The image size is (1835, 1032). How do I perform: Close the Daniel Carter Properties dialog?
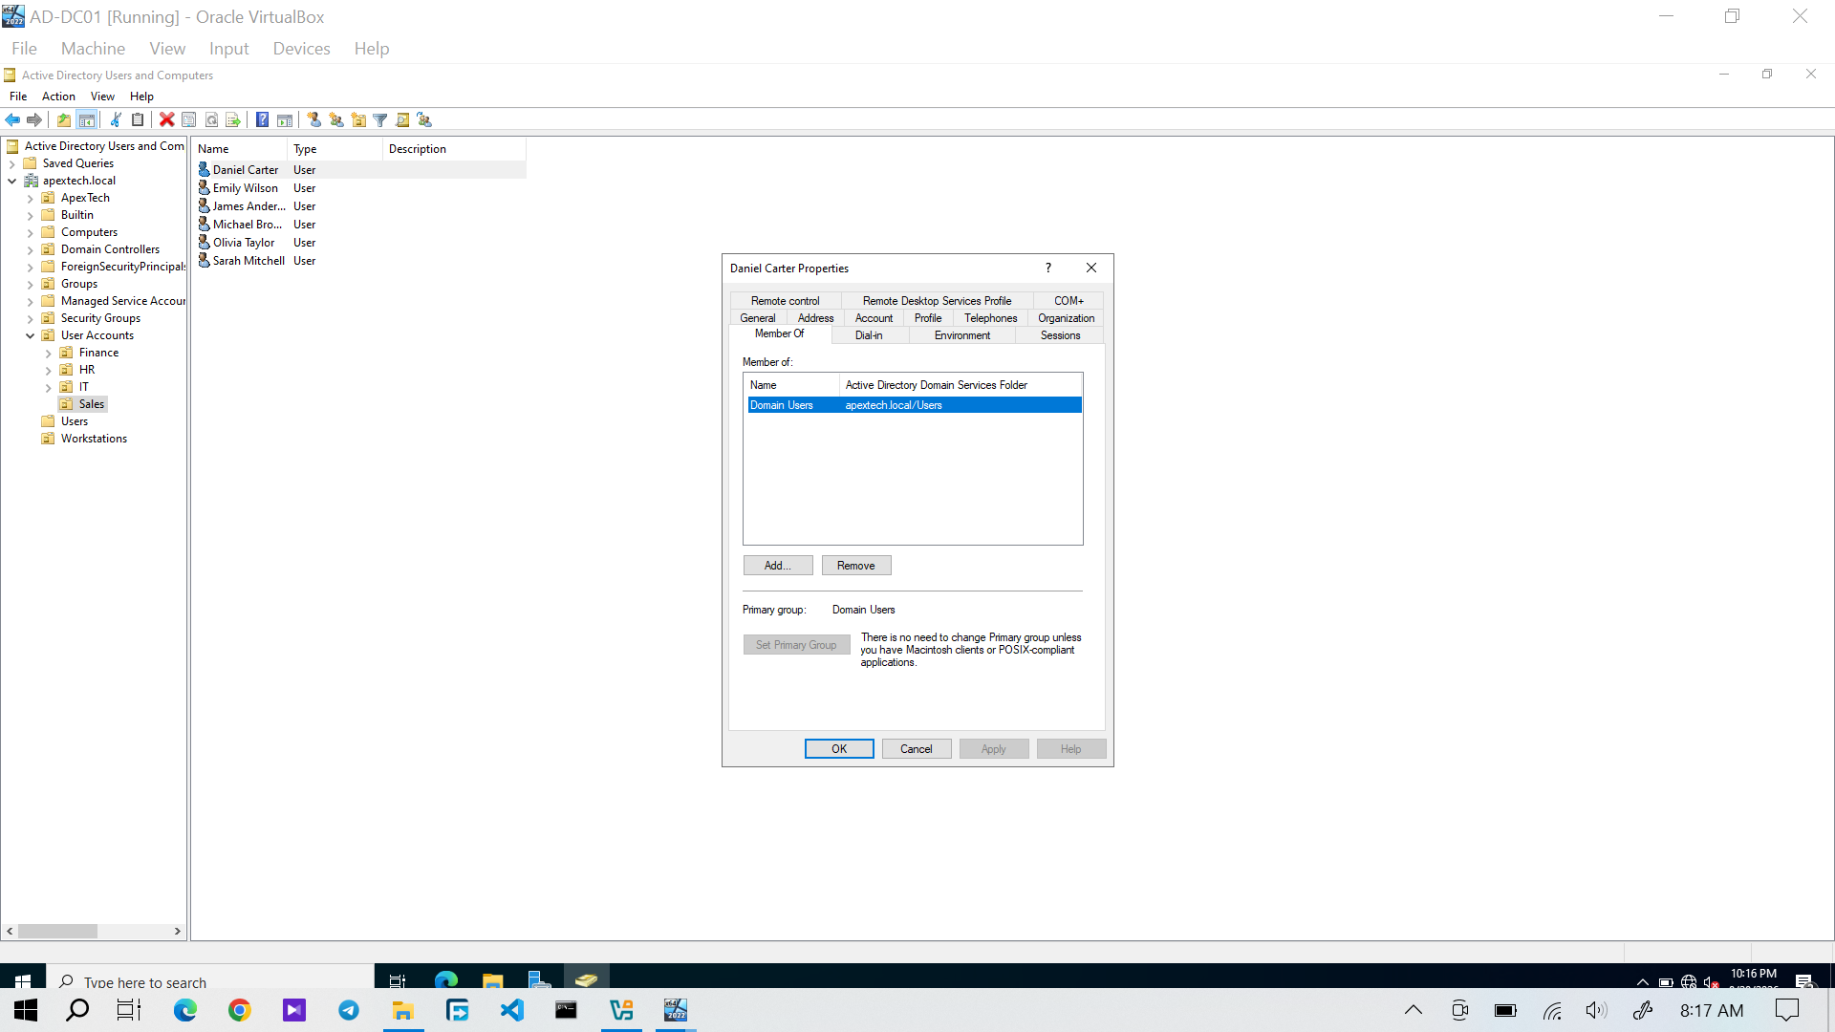(1091, 269)
